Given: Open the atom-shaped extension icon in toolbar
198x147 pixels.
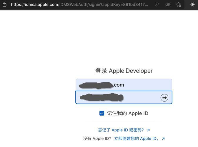Looking at the screenshot, I should click(x=192, y=4).
